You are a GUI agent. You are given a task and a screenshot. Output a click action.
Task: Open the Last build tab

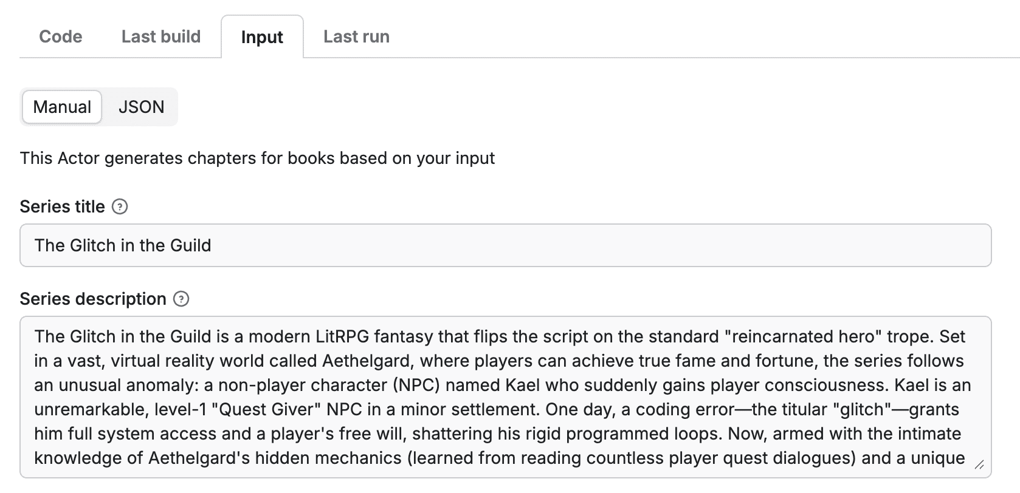point(160,36)
